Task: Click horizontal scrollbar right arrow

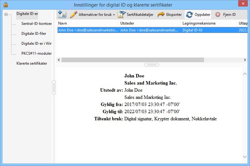Action: [245, 60]
